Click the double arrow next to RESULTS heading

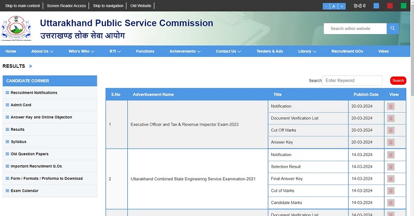31,67
